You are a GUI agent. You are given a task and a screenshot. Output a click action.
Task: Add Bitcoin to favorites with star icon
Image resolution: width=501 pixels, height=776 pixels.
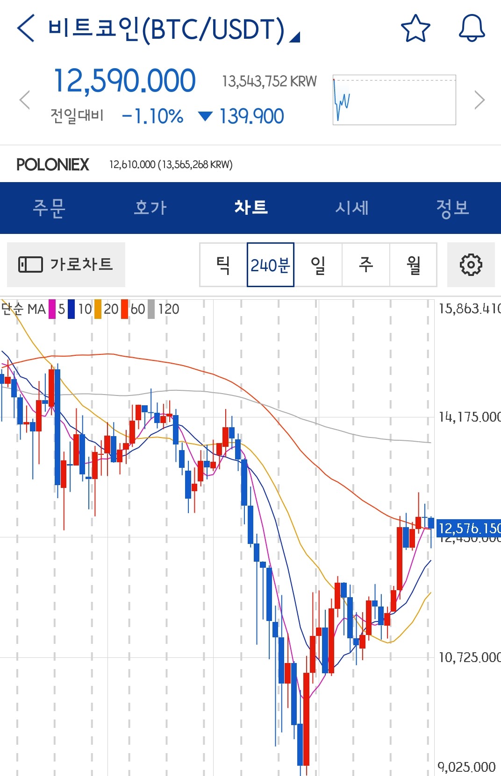pos(415,28)
